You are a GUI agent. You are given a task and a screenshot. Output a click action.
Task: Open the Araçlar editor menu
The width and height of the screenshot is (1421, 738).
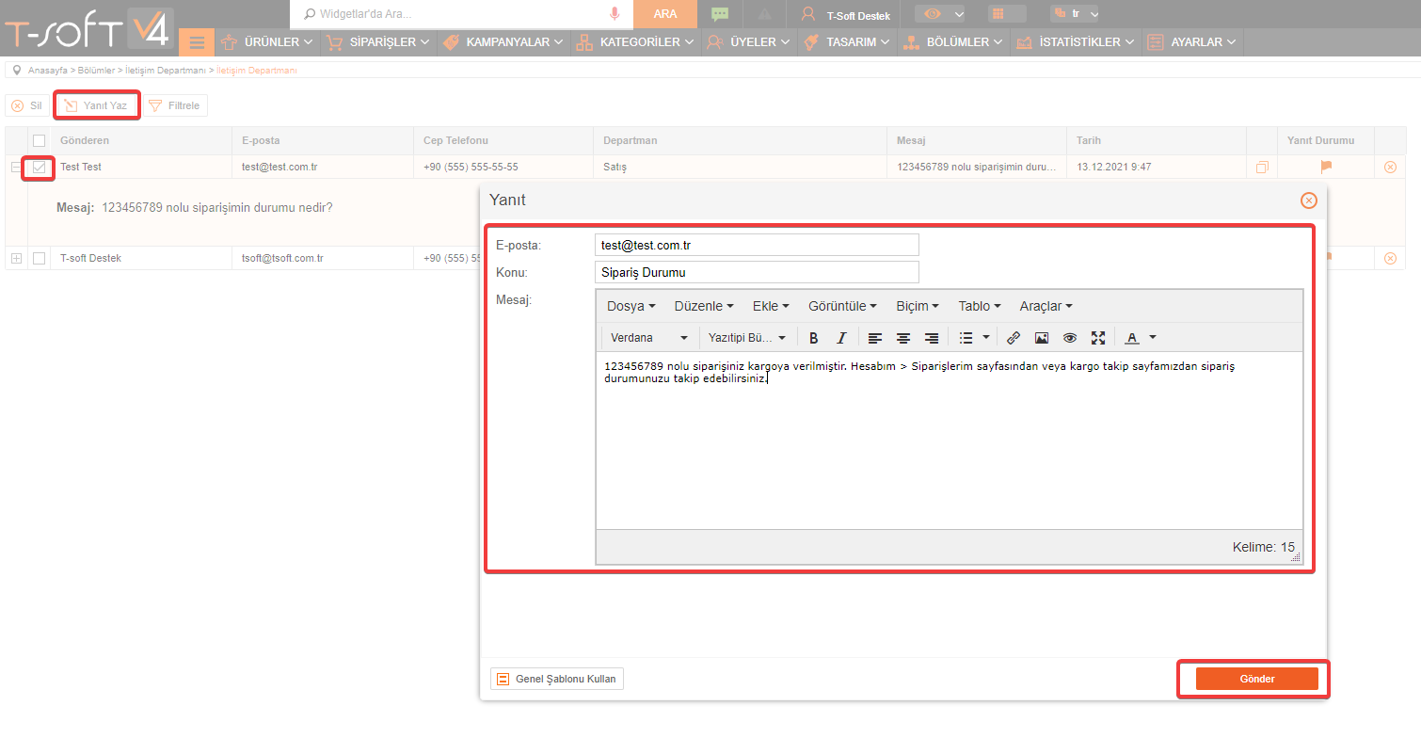point(1046,306)
